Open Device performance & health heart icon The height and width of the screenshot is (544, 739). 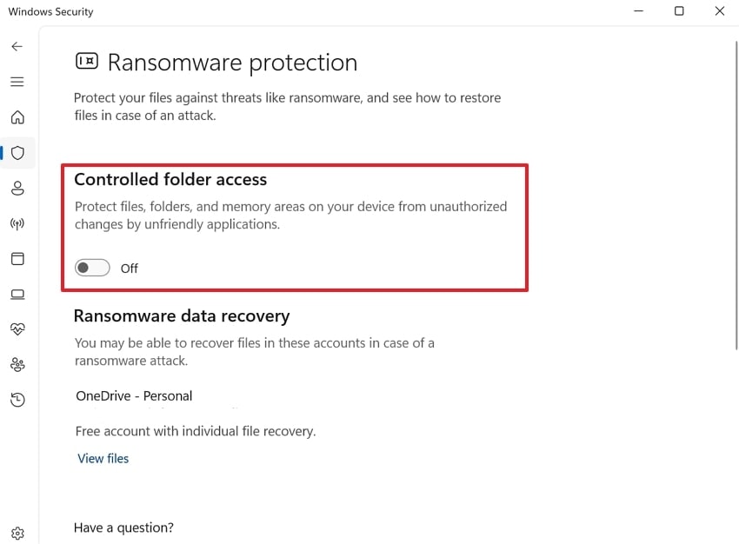click(17, 328)
